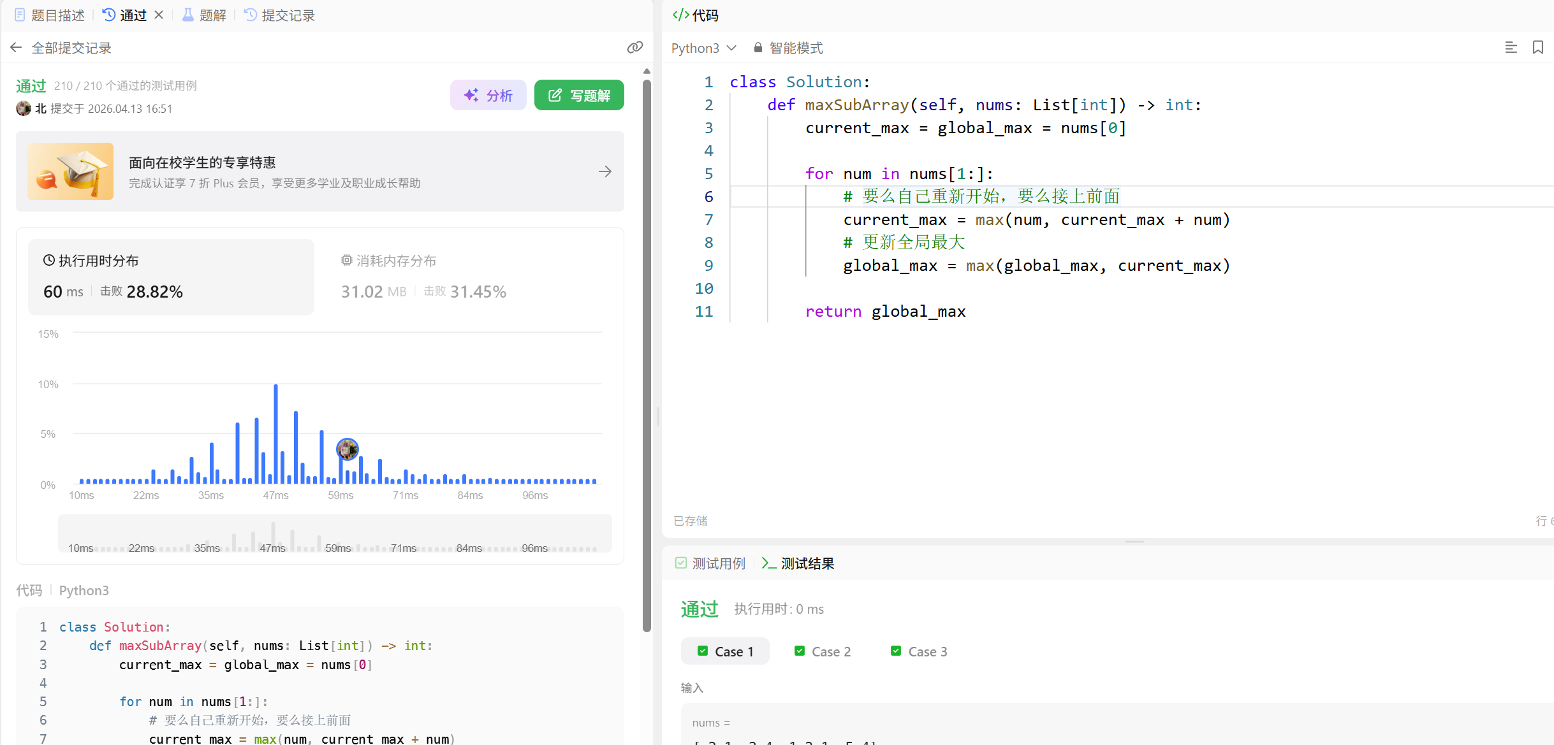Click the bookmark icon in code editor
This screenshot has width=1554, height=745.
(x=1537, y=48)
